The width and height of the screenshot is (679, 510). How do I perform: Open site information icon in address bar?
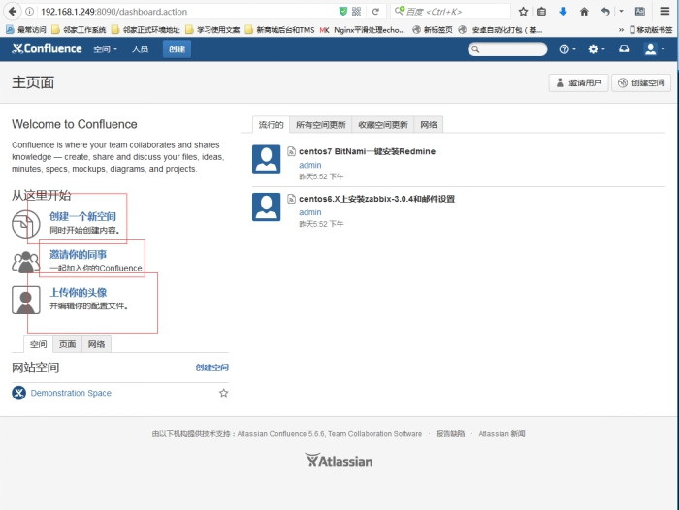point(29,12)
